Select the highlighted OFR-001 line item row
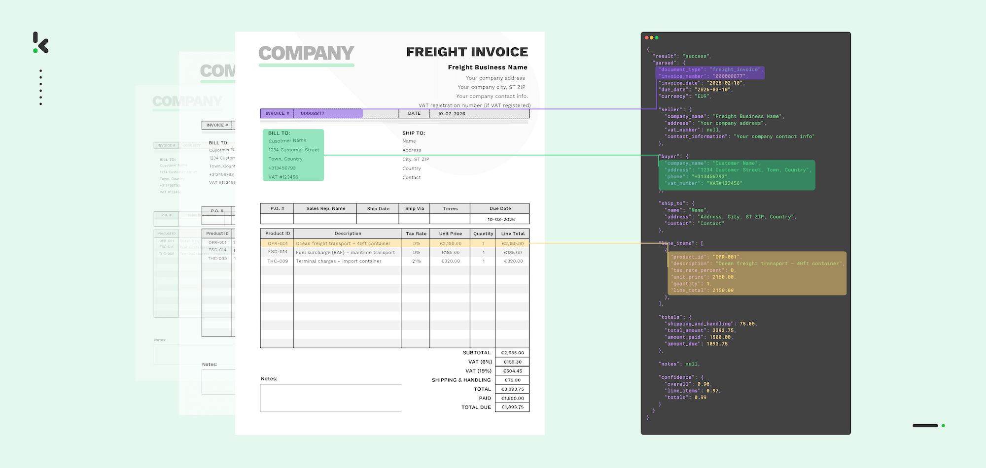 pyautogui.click(x=394, y=243)
